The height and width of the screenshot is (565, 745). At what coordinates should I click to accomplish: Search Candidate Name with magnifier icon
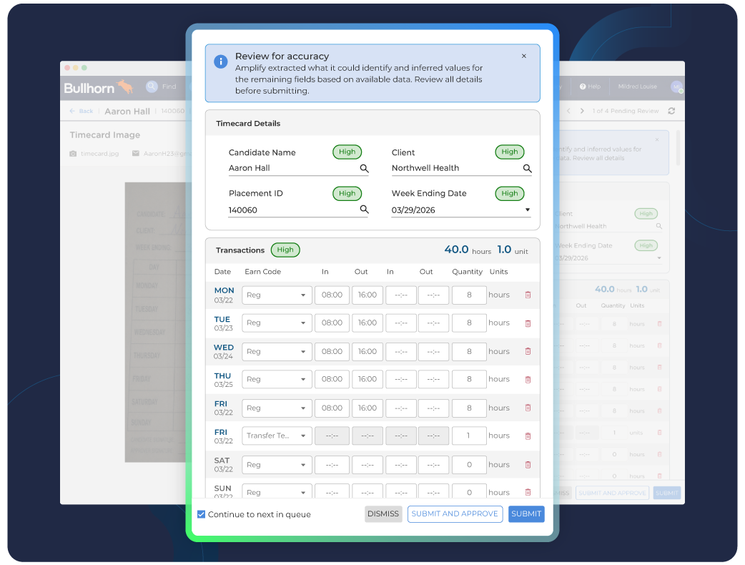coord(365,168)
